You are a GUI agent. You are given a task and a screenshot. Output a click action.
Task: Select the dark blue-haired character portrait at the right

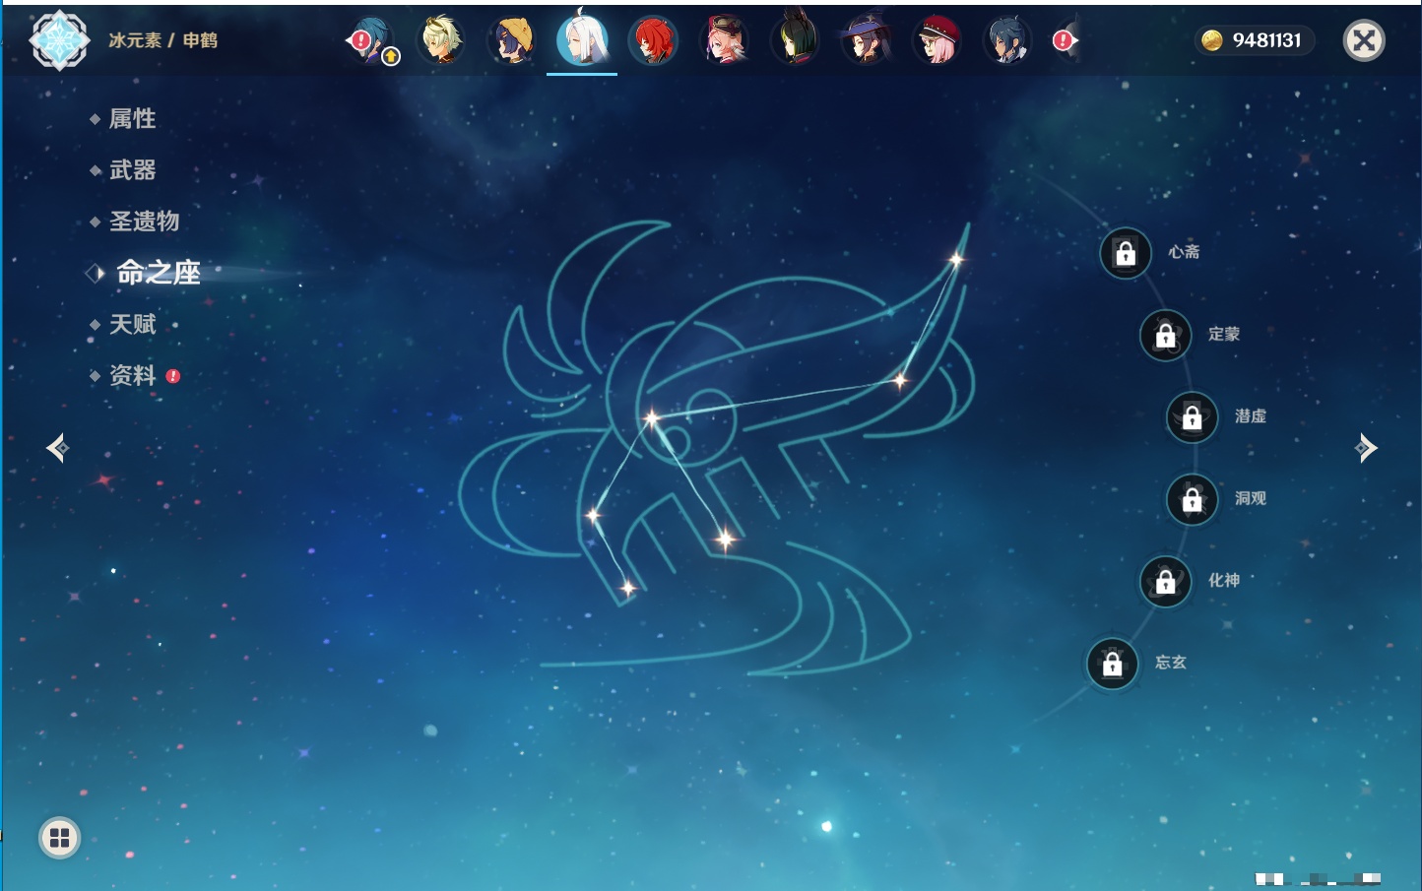tap(1007, 40)
